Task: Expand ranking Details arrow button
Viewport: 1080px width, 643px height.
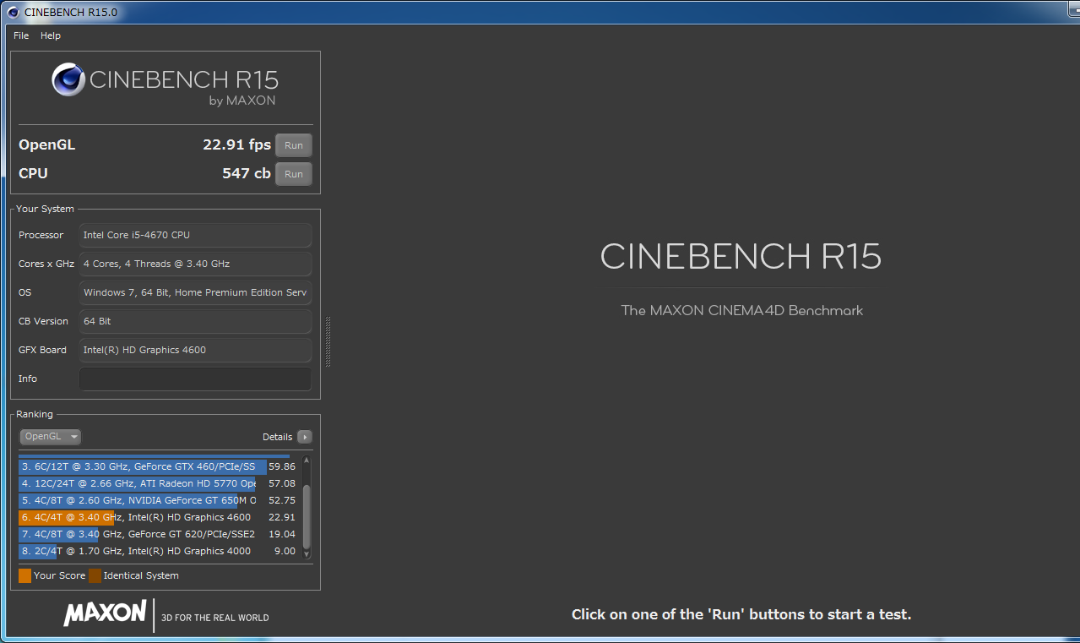Action: 304,437
